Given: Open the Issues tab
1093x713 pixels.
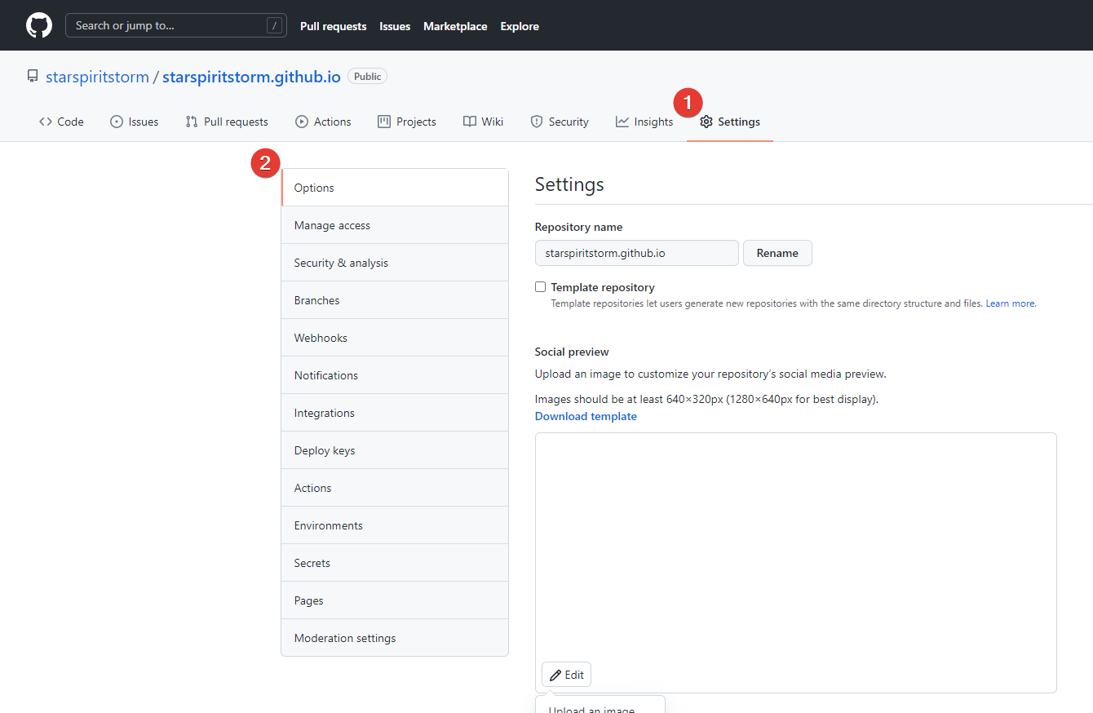Looking at the screenshot, I should [135, 122].
